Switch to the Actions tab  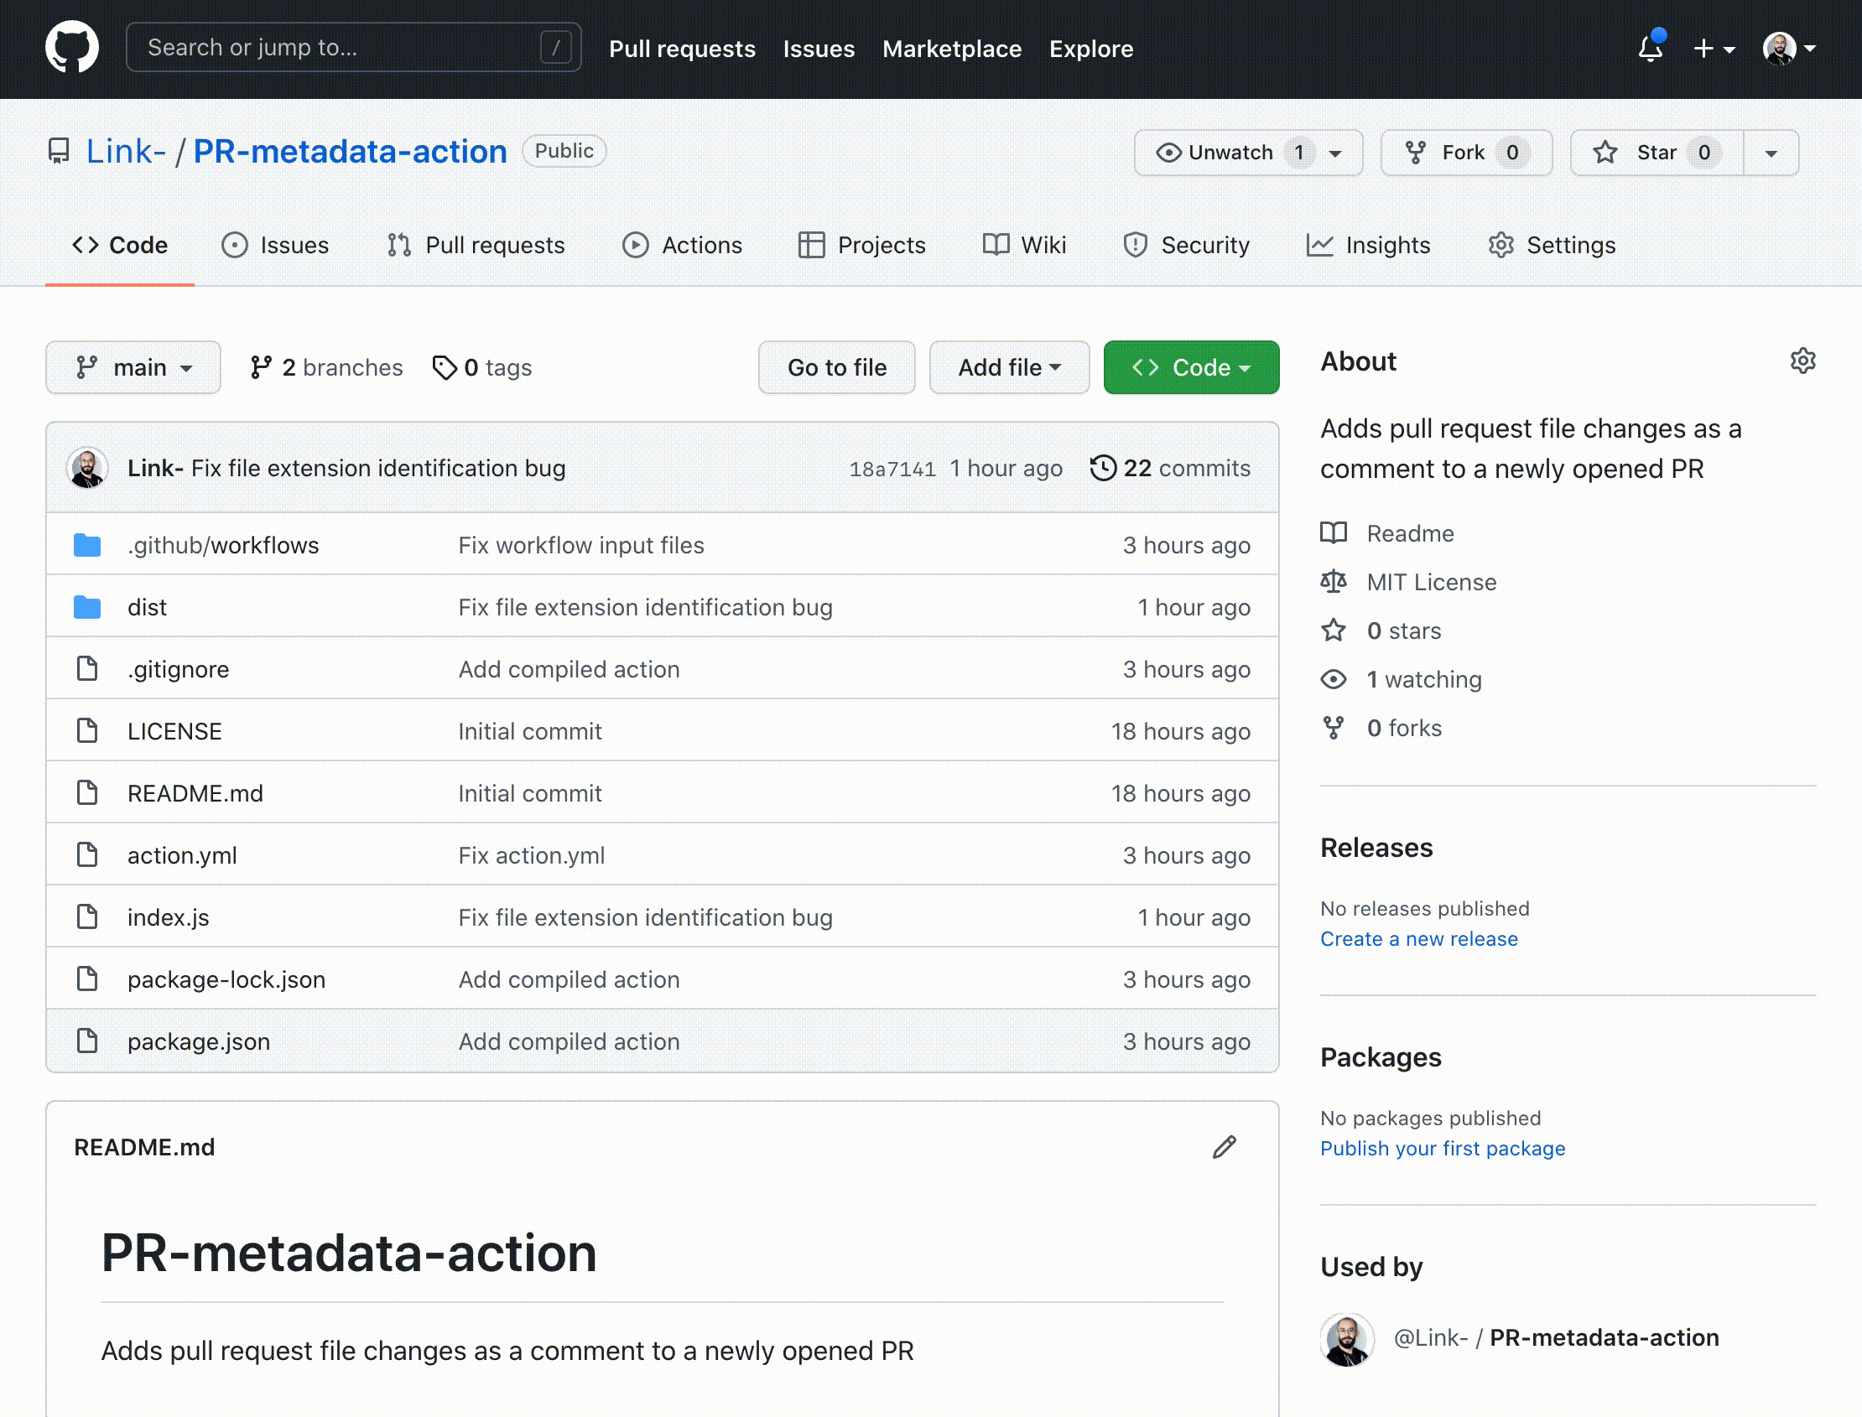[684, 245]
